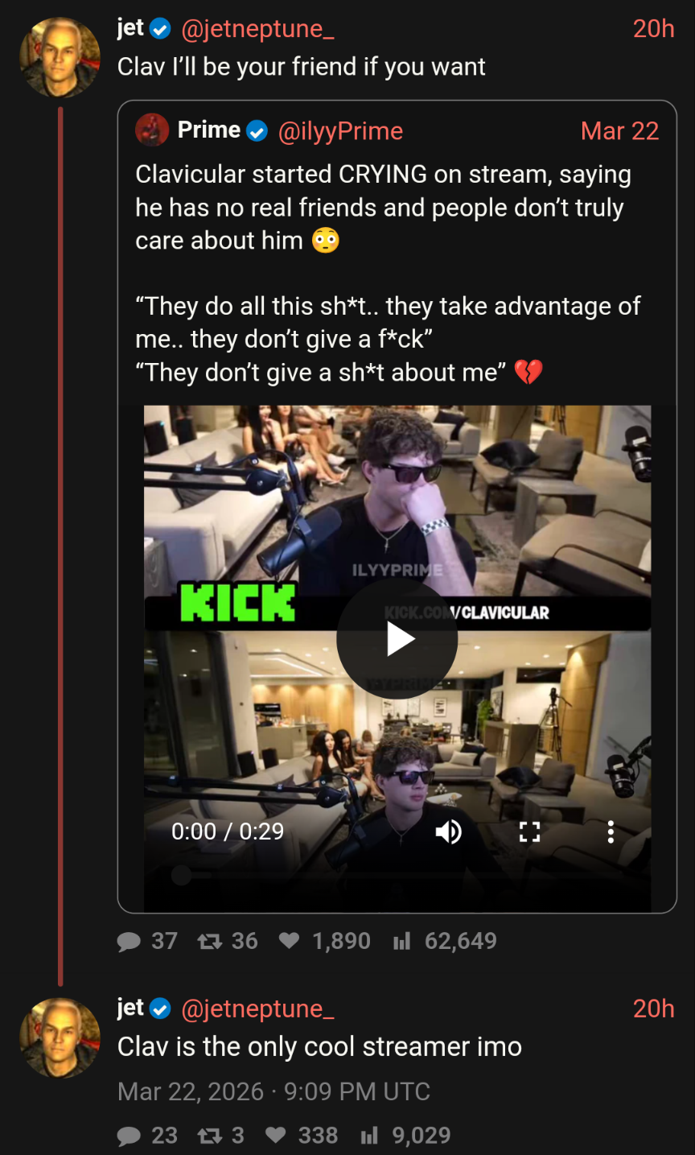
Task: Play the embedded Clavicular video
Action: (x=397, y=639)
